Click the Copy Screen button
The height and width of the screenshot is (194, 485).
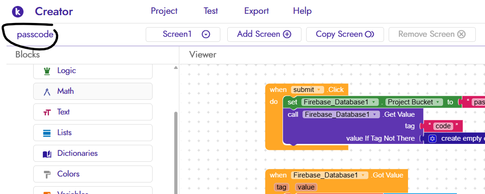pyautogui.click(x=345, y=34)
